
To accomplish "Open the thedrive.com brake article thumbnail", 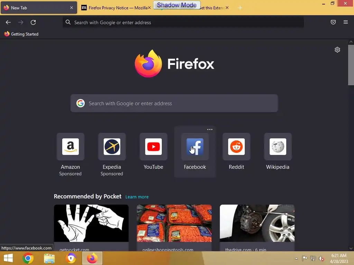I will pyautogui.click(x=257, y=223).
